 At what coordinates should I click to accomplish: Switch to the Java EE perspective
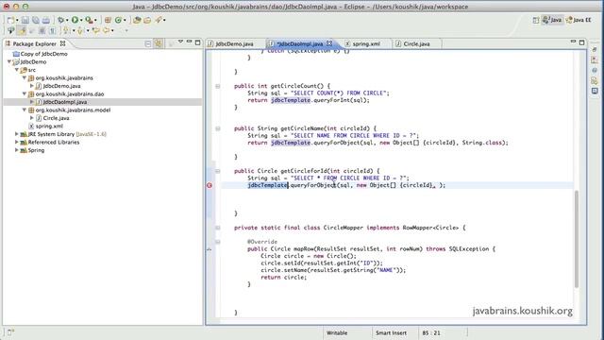coord(579,20)
